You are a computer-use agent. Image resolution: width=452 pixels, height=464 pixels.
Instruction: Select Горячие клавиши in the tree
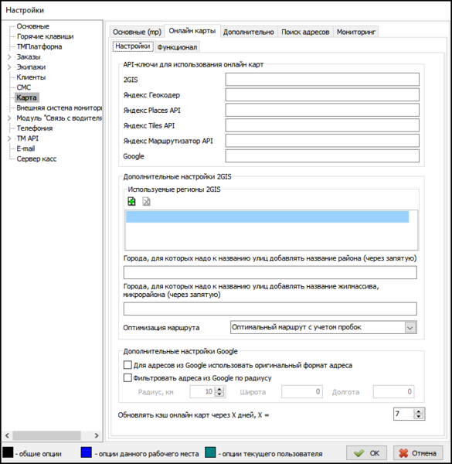click(45, 36)
